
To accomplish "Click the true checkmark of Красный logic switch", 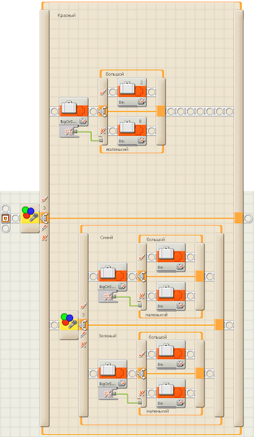I will pos(103,92).
